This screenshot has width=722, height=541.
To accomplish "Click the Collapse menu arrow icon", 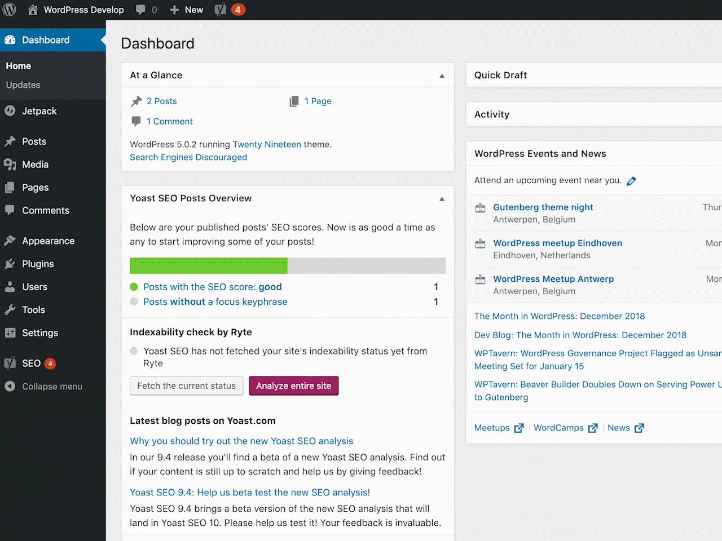I will (10, 387).
